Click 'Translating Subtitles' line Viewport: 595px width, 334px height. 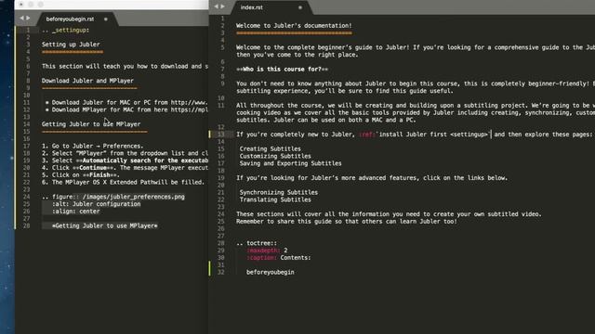point(275,199)
